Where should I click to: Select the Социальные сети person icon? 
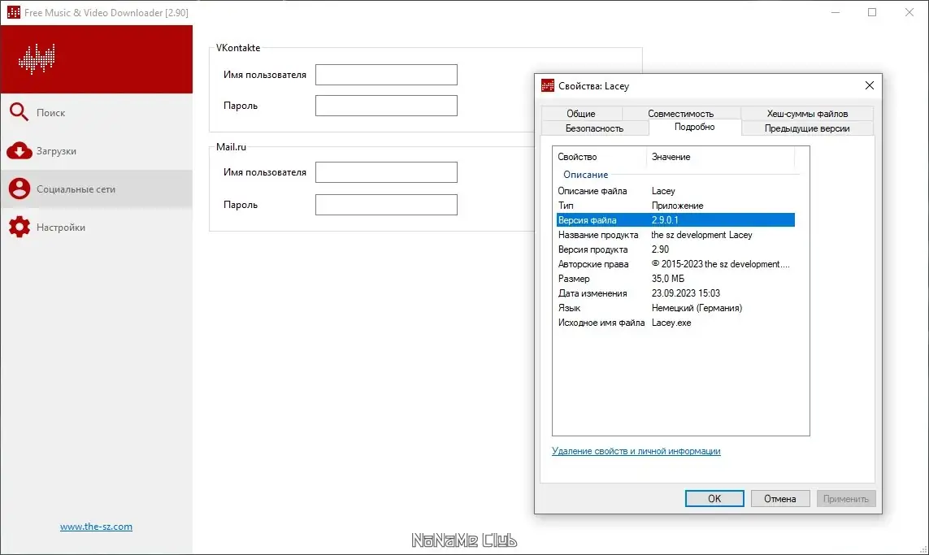(x=19, y=189)
